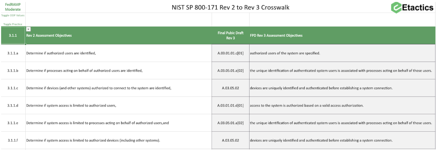Screen dimensions: 436x150
Task: Select cell 3.1.1.c
Action: coord(13,88)
